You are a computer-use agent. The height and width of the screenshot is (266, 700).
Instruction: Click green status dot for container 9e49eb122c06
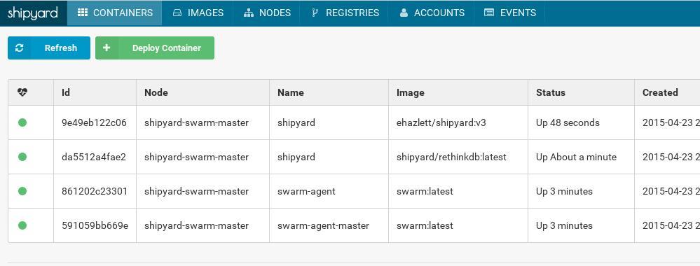point(22,122)
